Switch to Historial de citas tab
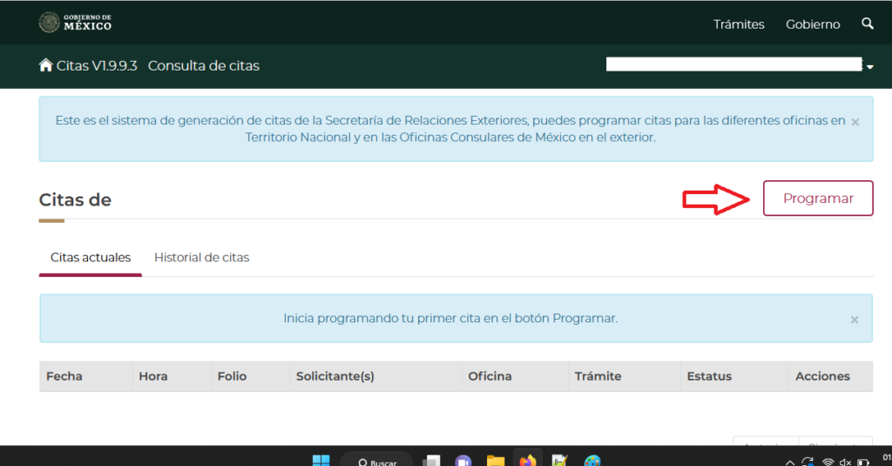The image size is (892, 466). [201, 257]
